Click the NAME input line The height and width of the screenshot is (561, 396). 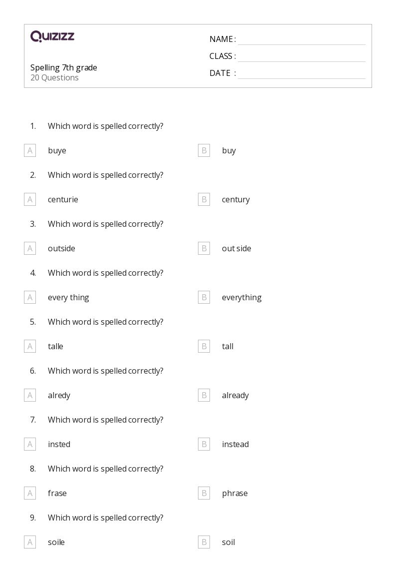click(301, 39)
